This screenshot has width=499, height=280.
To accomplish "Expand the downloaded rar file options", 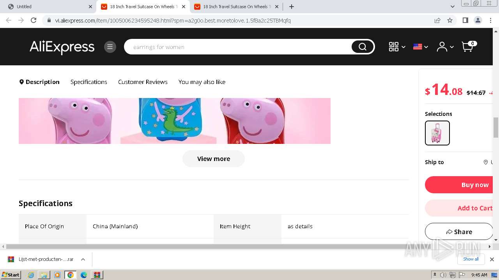I will [x=83, y=259].
